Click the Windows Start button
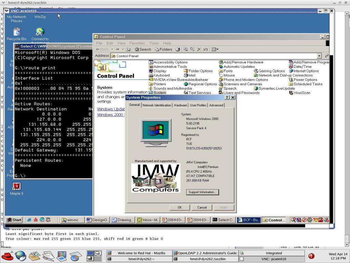This screenshot has height=263, width=350. pos(14,220)
